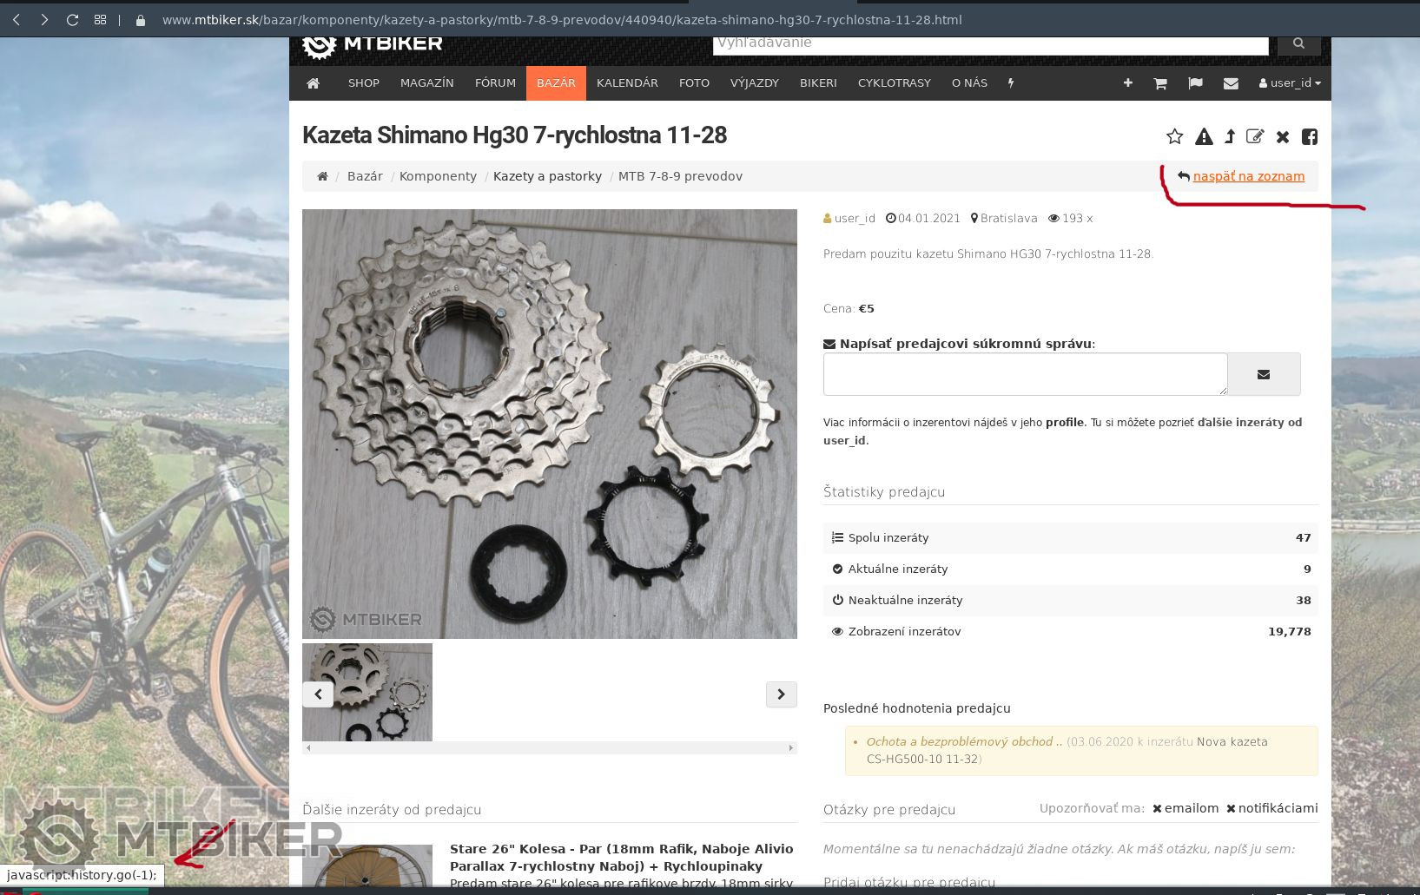Open messages via the navbar envelope icon
Image resolution: width=1420 pixels, height=895 pixels.
(1231, 83)
